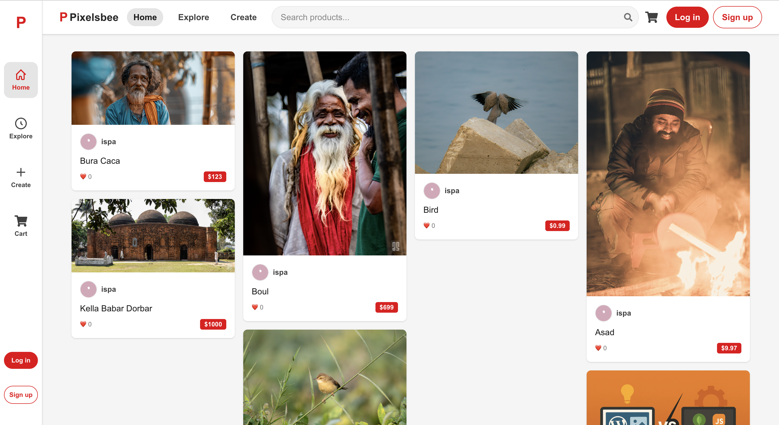Like the Bura Caca photo heart
The image size is (779, 425).
click(x=83, y=176)
